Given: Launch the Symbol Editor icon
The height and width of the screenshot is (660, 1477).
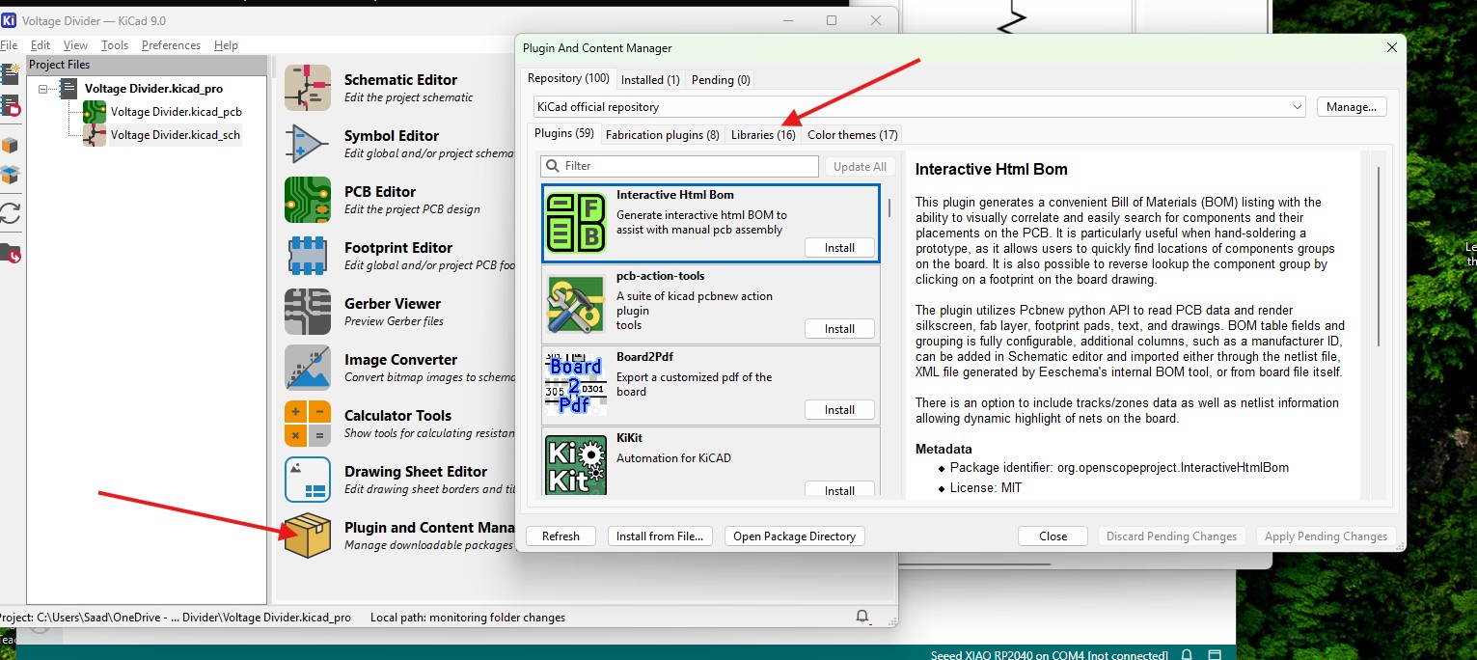Looking at the screenshot, I should tap(308, 144).
